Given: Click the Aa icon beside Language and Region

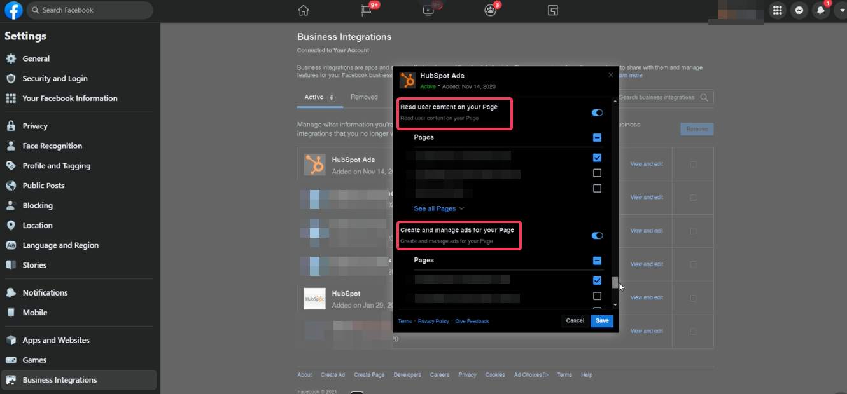Looking at the screenshot, I should tap(11, 245).
